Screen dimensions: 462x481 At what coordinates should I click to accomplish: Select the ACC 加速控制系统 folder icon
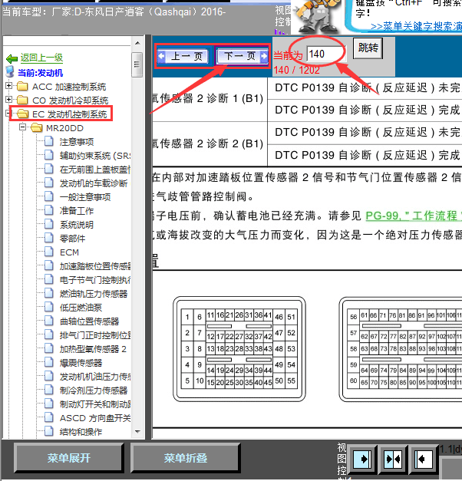coord(22,87)
